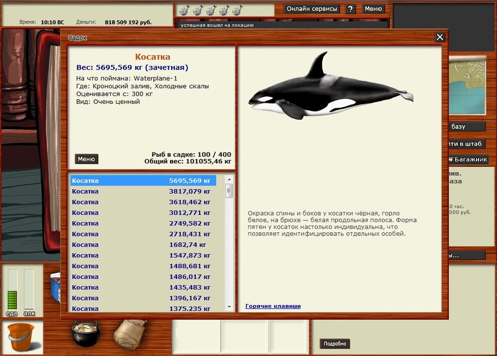Click the Подробно button
Image resolution: width=497 pixels, height=356 pixels.
[x=335, y=344]
